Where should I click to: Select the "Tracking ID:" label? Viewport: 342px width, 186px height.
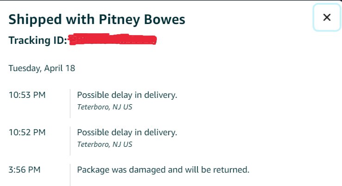(x=38, y=40)
